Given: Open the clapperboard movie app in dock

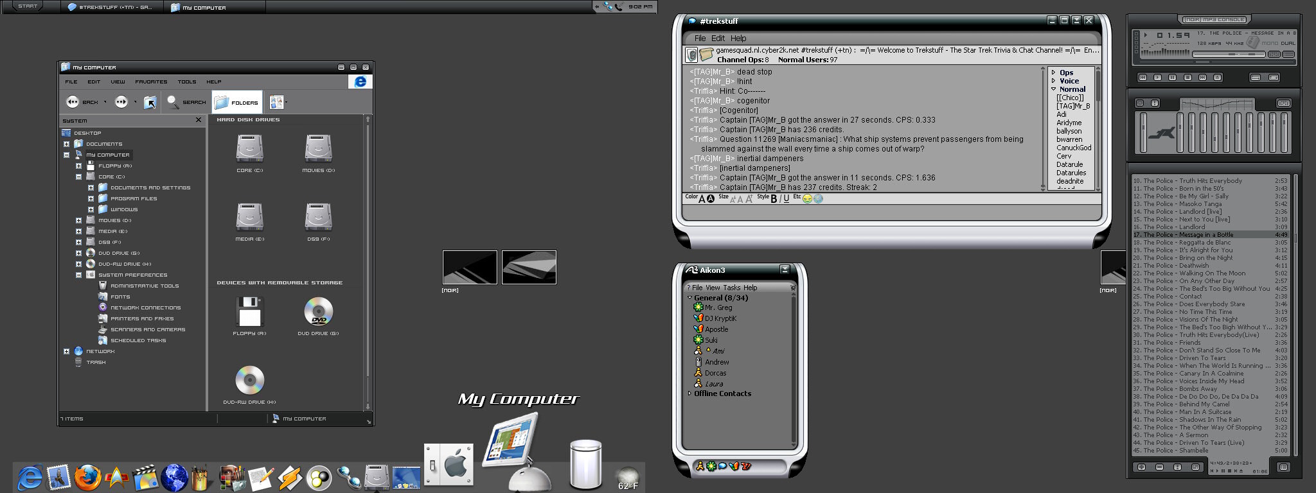Looking at the screenshot, I should pos(146,477).
